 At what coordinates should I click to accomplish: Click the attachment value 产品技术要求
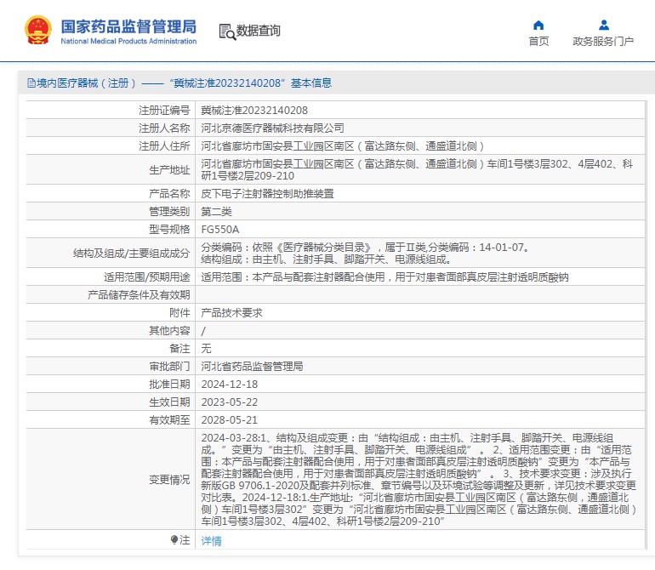point(231,313)
